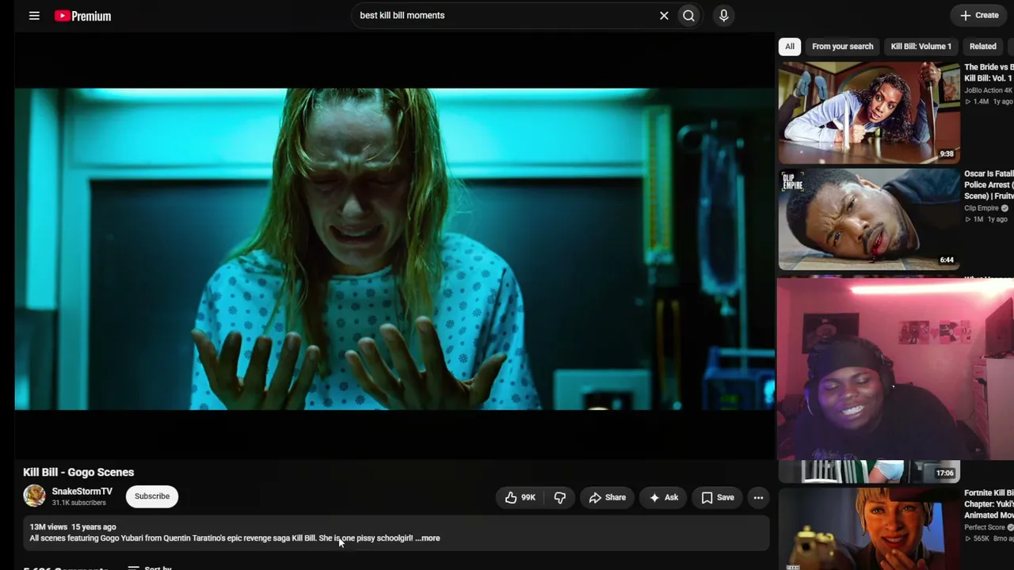Start voice search with microphone
Screen dimensions: 1014x570
(x=723, y=16)
